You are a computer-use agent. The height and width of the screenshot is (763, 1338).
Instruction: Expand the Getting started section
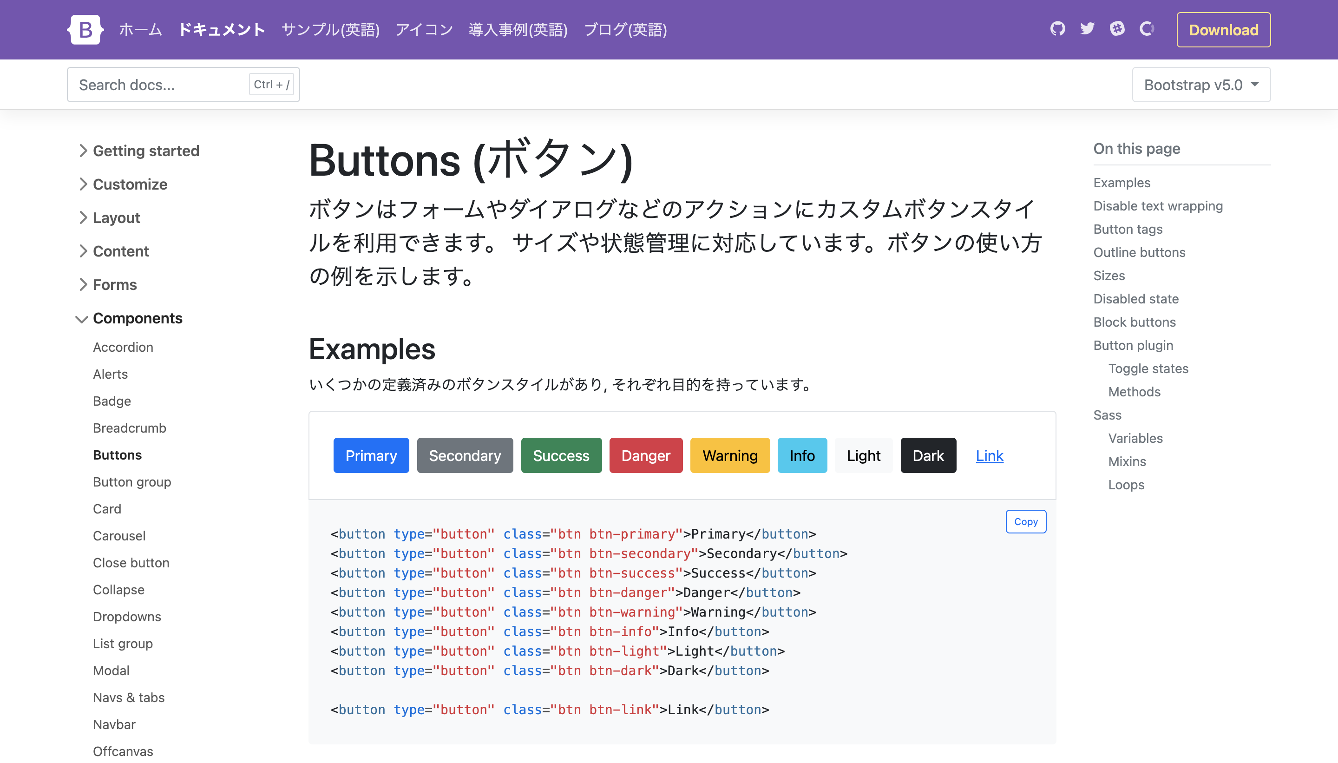[138, 151]
